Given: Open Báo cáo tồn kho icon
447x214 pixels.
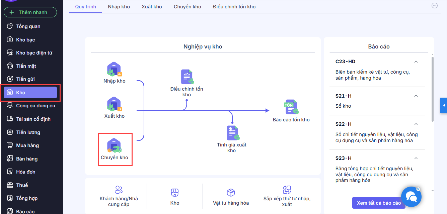Looking at the screenshot, I should click(291, 107).
